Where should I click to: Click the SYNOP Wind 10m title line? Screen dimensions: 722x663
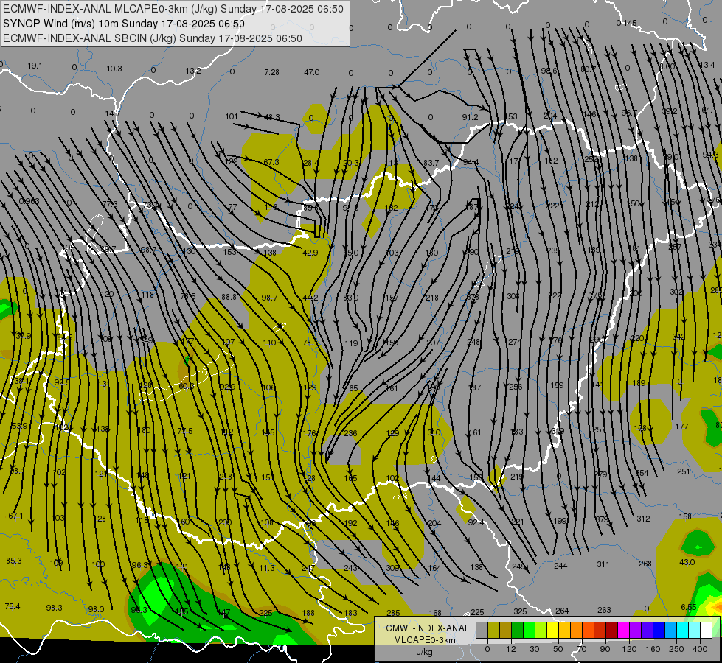point(123,24)
